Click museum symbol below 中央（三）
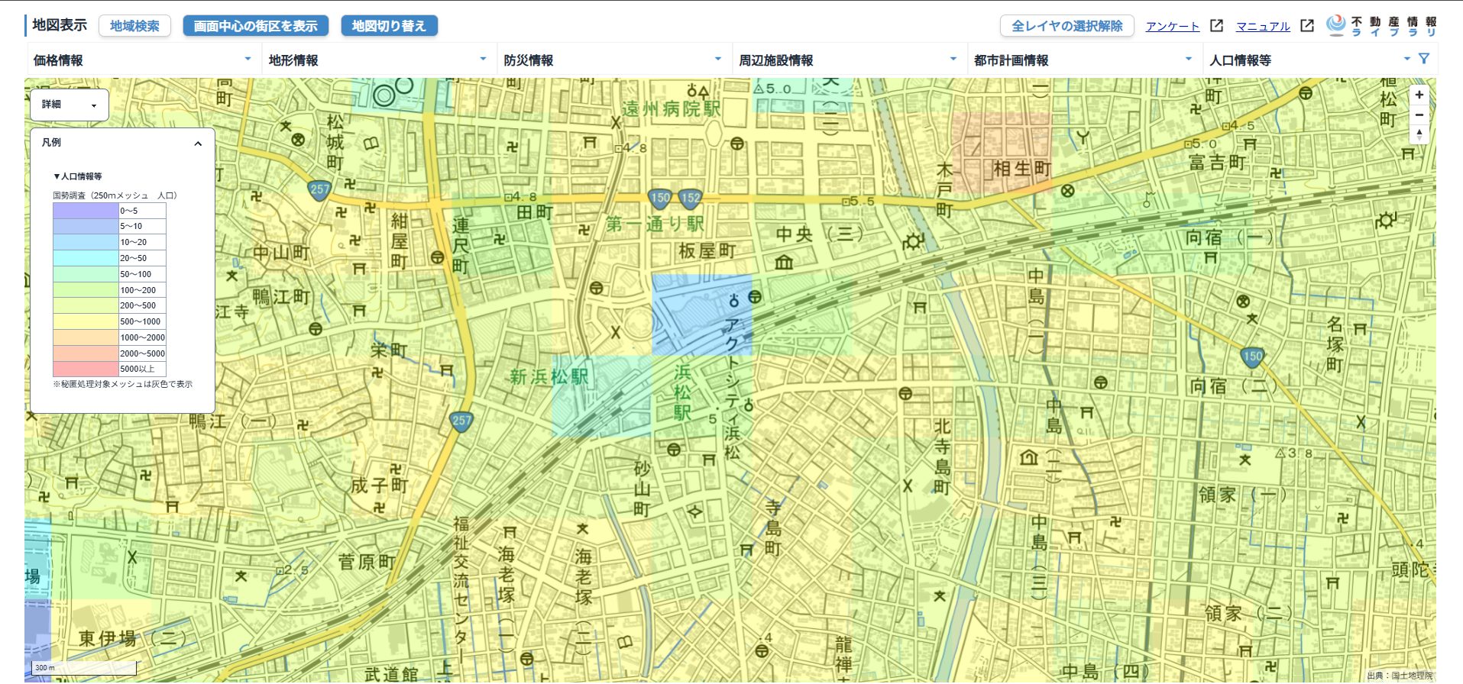1463x684 pixels. tap(784, 263)
